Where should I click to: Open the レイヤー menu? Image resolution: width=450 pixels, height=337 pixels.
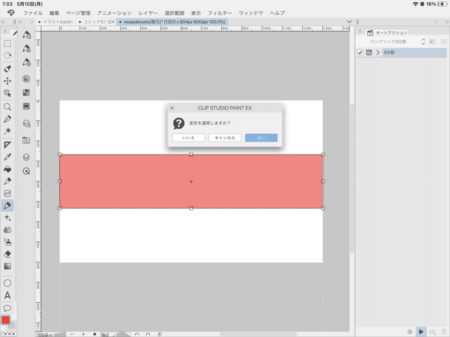click(x=148, y=13)
